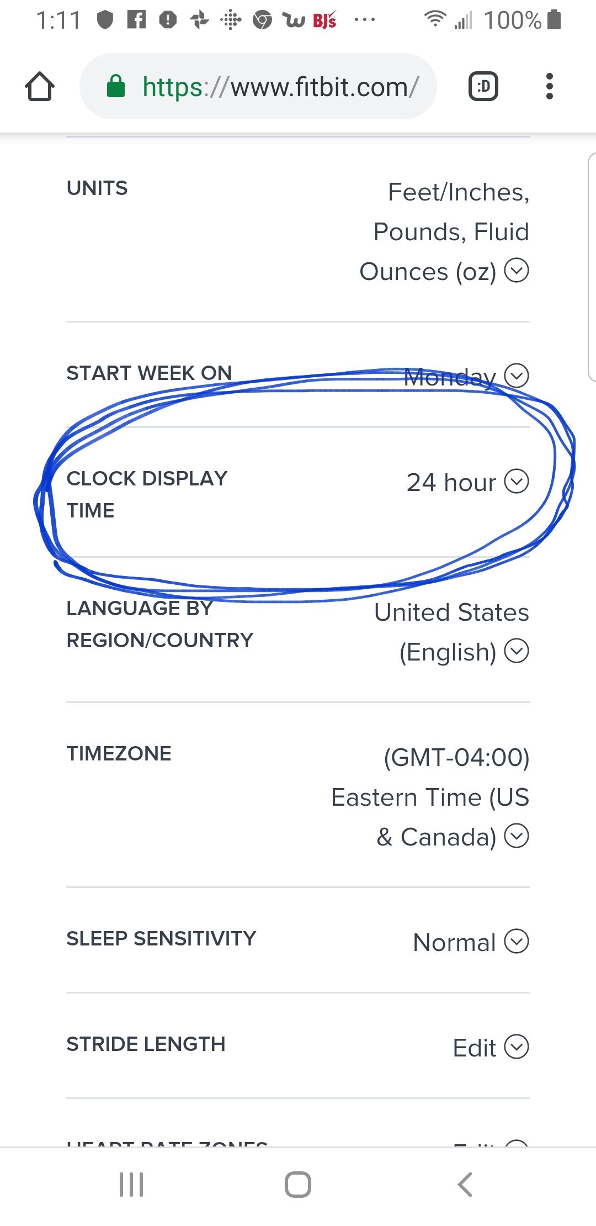Viewport: 596px width, 1226px height.
Task: Click the Edit link for Stride Length
Action: (x=474, y=1048)
